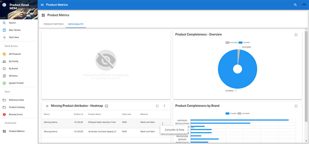
Task: Open row actions for product 10,102,00
Action: (x=163, y=123)
